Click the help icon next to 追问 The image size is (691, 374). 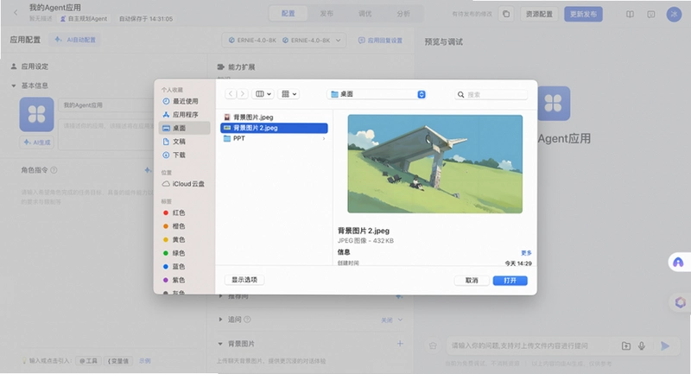click(x=247, y=320)
